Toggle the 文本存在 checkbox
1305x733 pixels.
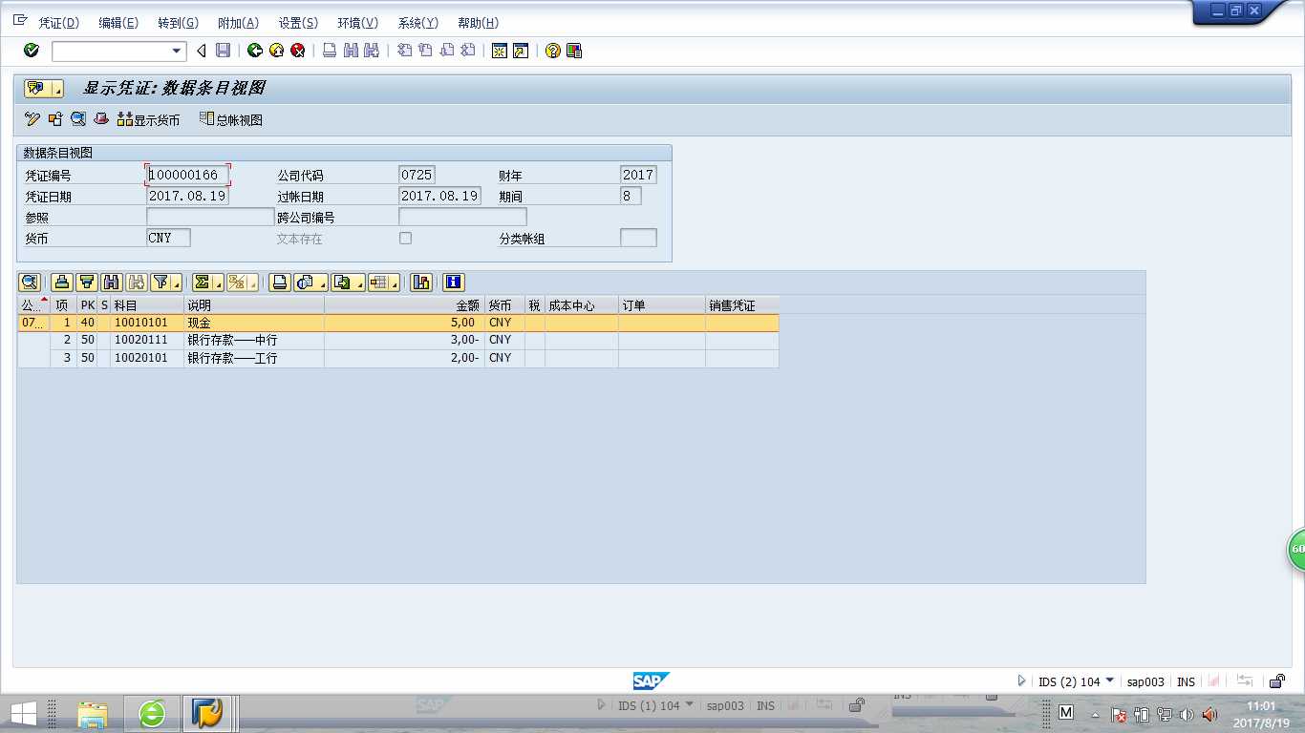coord(405,238)
